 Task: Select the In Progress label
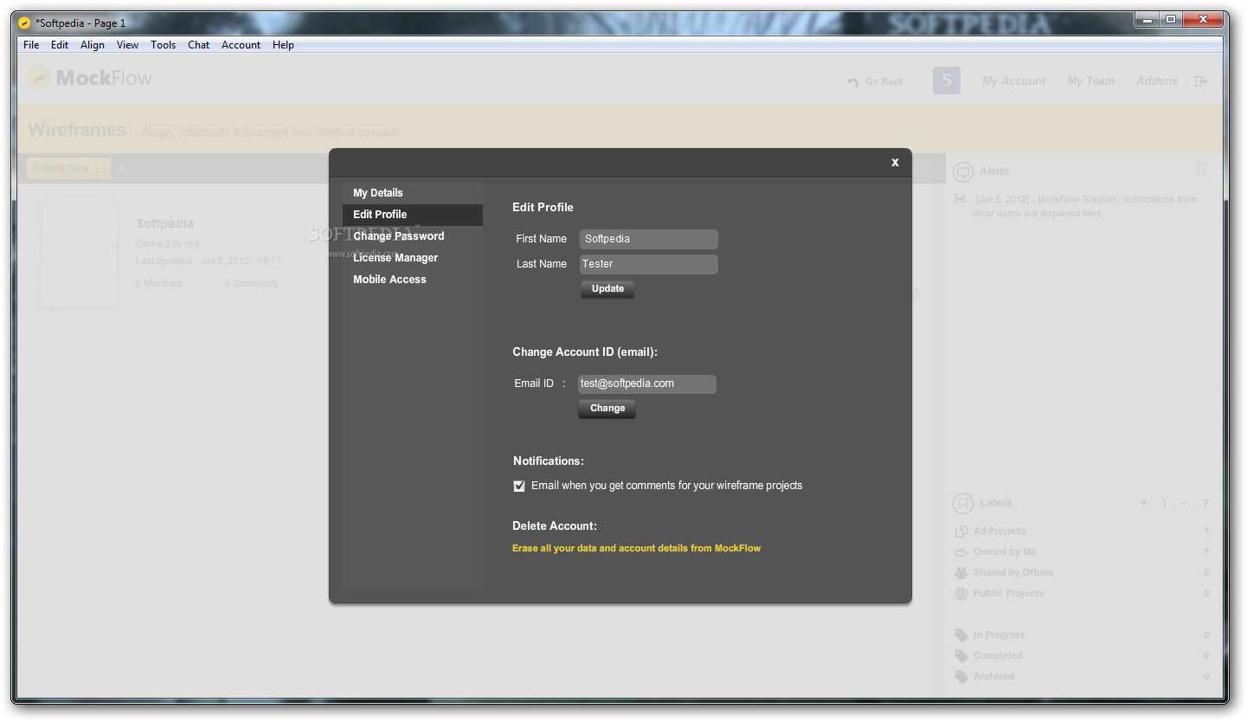[x=999, y=635]
